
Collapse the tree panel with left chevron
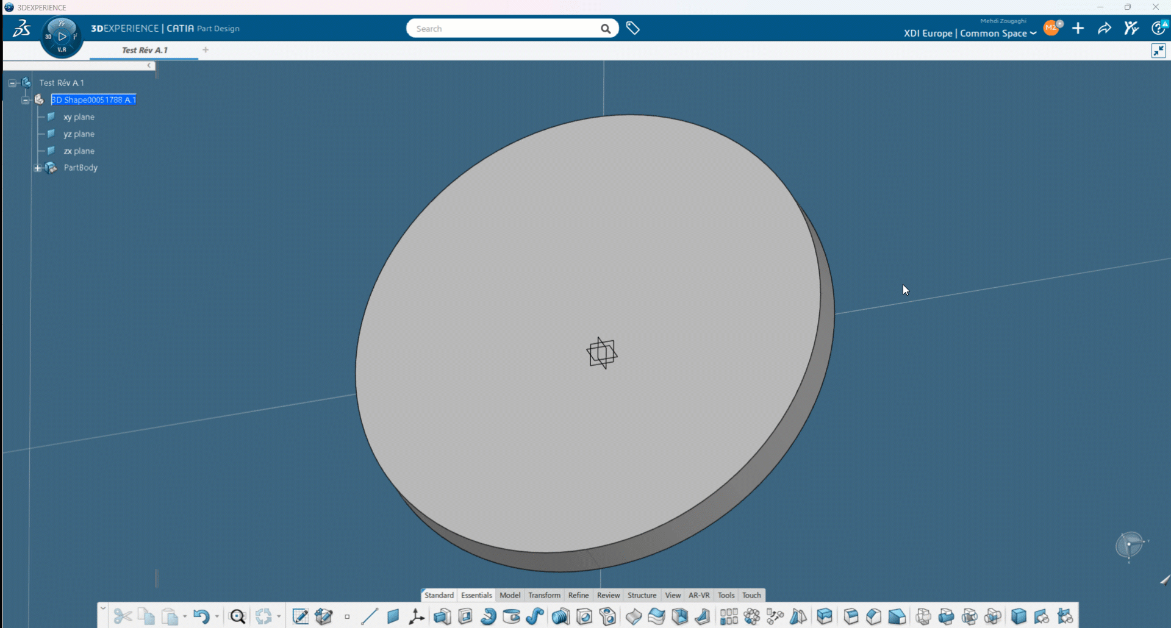[149, 65]
